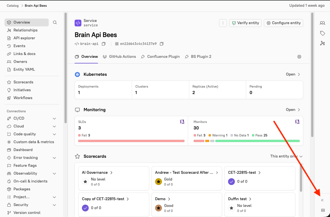Click the main content vertical scrollbar
The image size is (330, 217).
(x=312, y=75)
